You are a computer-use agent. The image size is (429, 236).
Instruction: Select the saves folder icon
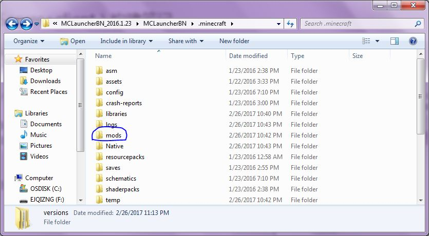pyautogui.click(x=99, y=167)
